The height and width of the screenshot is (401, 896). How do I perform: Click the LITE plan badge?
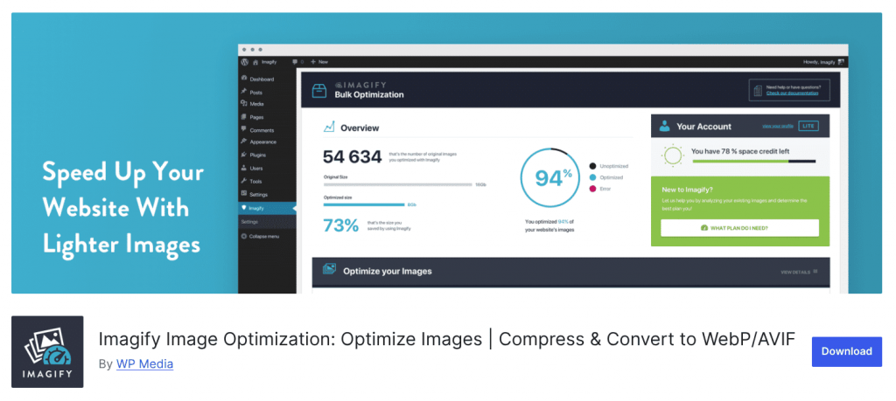[808, 126]
